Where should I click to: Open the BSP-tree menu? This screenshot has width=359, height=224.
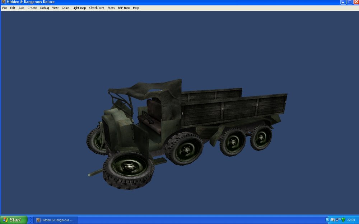click(123, 8)
